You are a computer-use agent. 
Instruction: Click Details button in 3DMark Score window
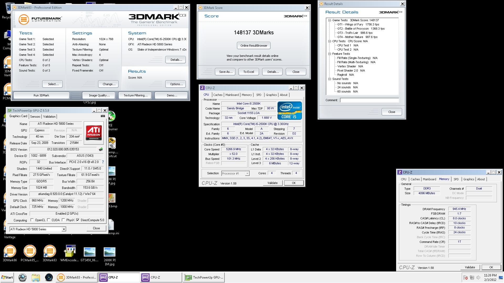(273, 72)
